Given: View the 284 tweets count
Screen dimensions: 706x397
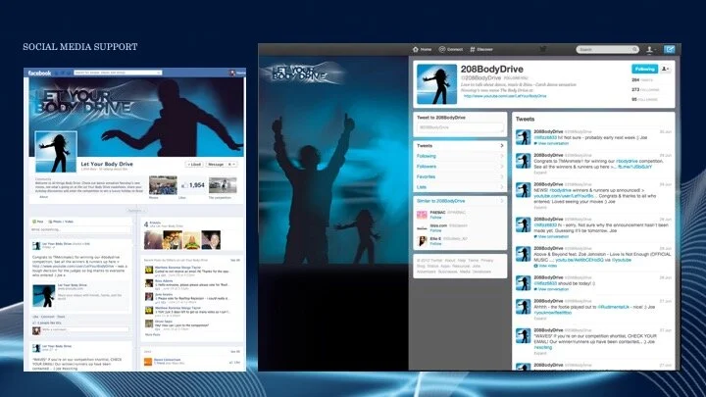Looking at the screenshot, I should 642,80.
